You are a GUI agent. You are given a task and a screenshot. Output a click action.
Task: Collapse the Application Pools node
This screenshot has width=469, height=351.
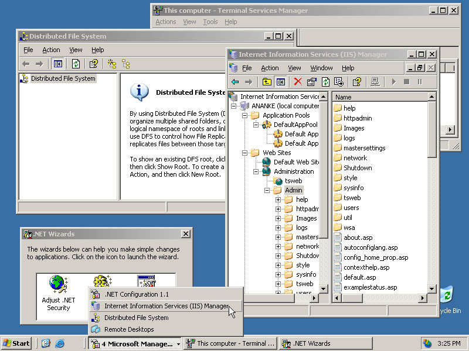click(x=244, y=115)
